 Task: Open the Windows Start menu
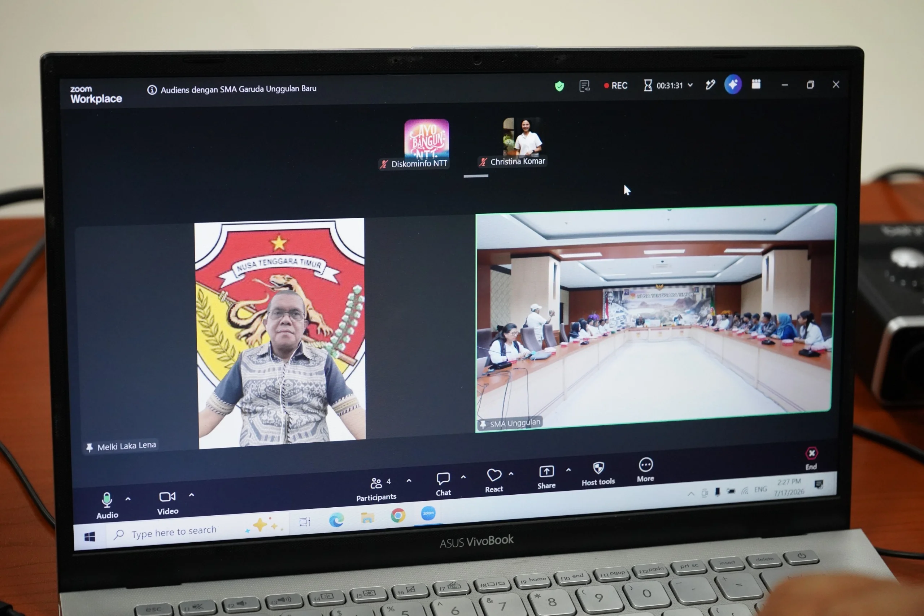(90, 537)
